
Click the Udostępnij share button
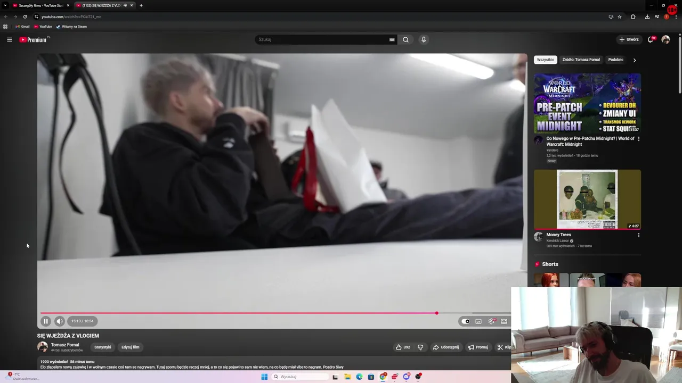tap(445, 347)
